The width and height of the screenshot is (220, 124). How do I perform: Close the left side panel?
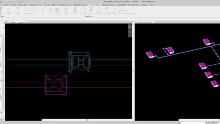(x=3, y=22)
